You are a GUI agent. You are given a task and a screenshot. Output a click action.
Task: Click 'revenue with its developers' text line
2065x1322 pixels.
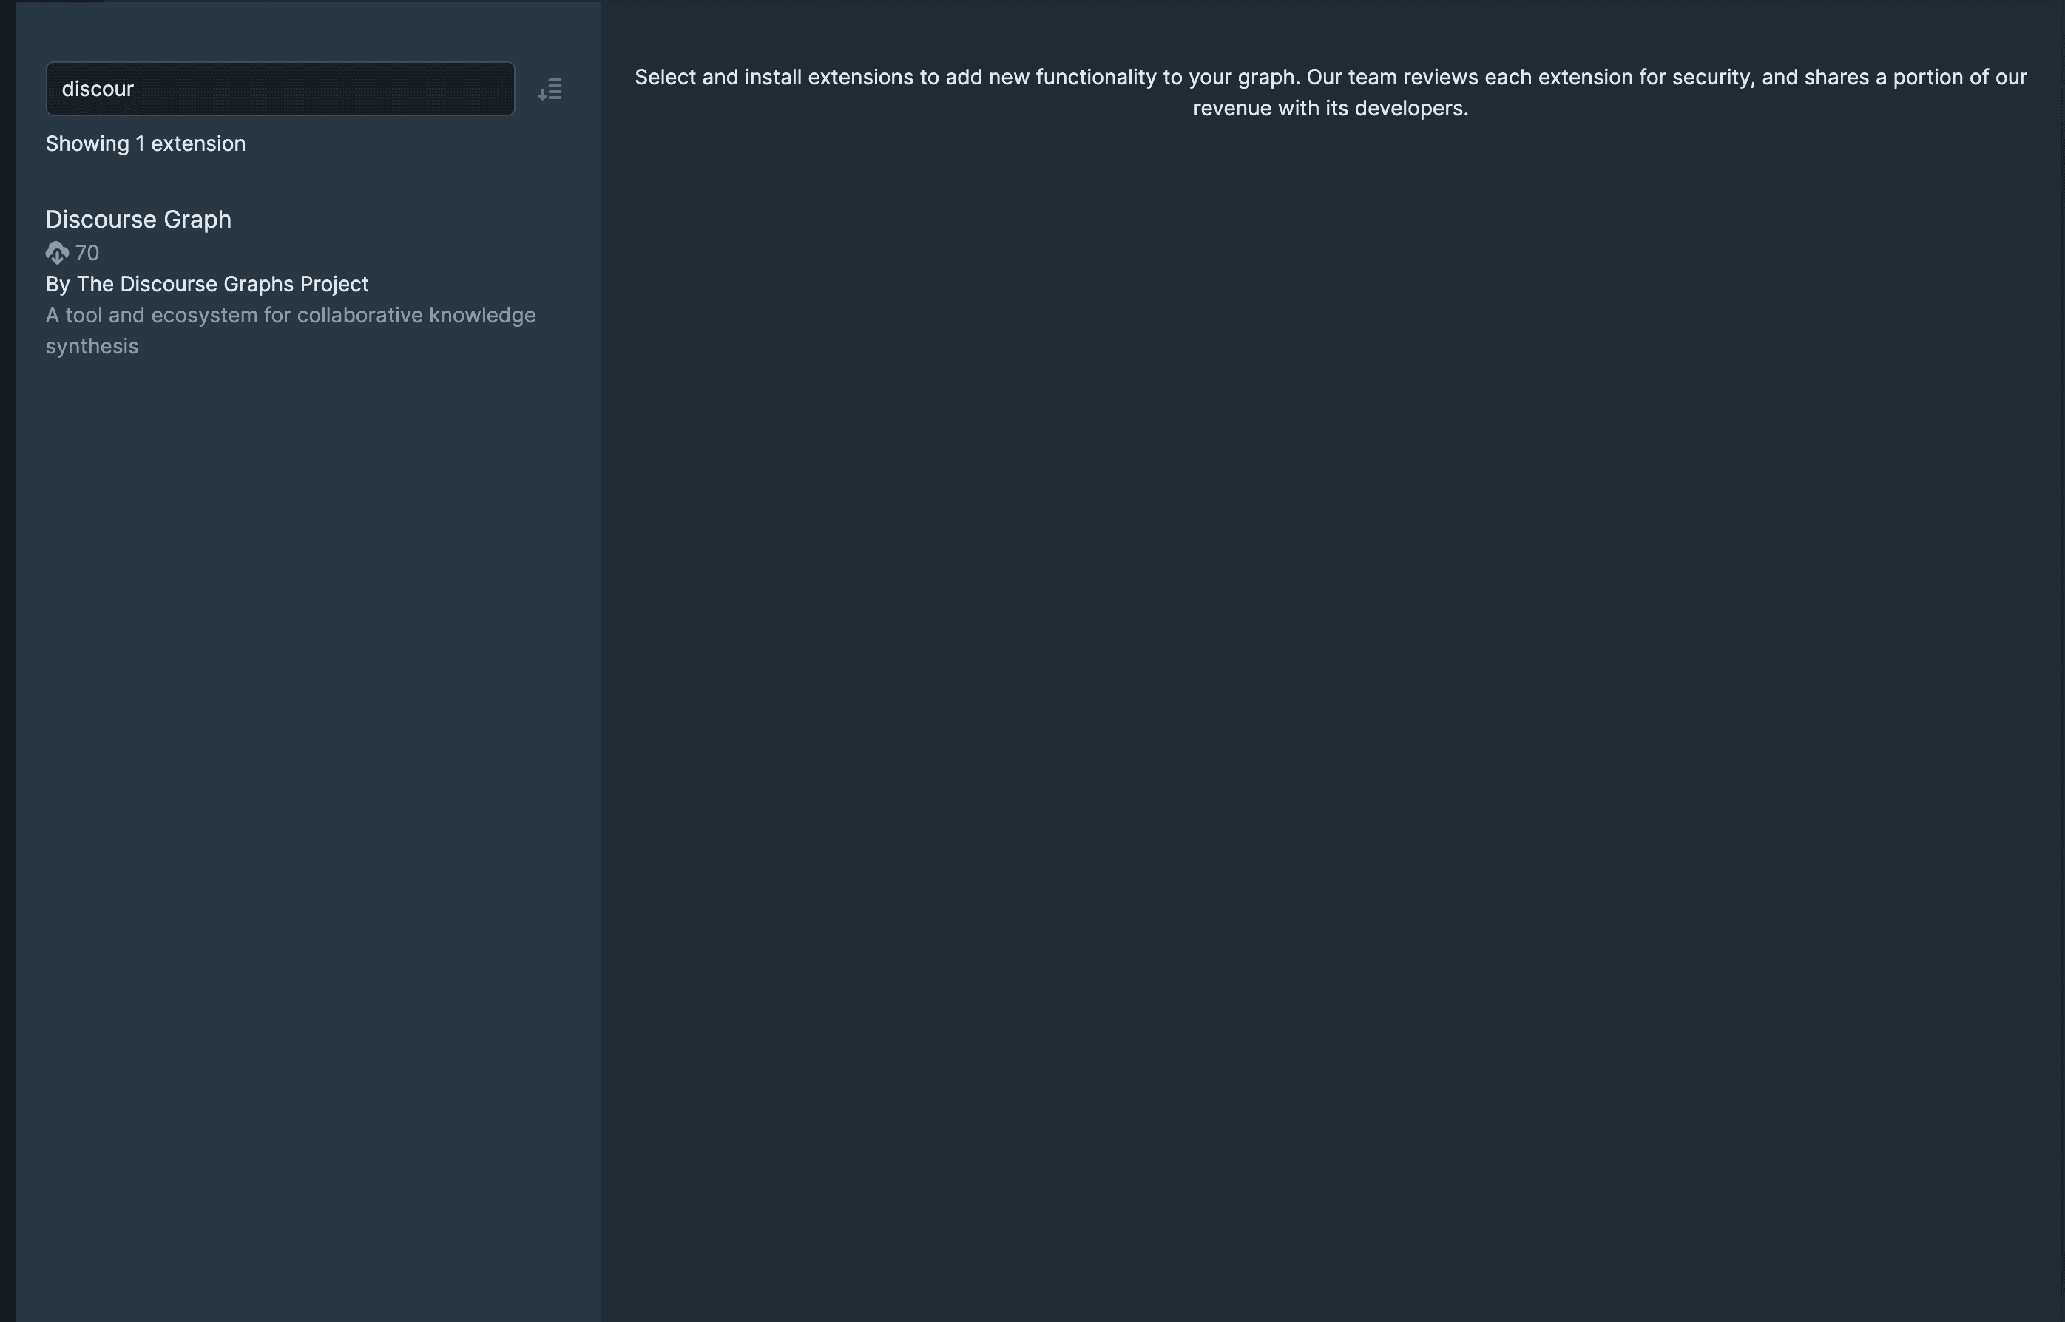1330,108
